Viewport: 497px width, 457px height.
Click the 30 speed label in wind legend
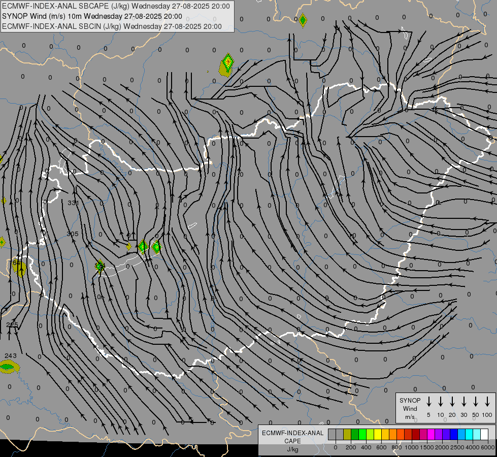(463, 415)
